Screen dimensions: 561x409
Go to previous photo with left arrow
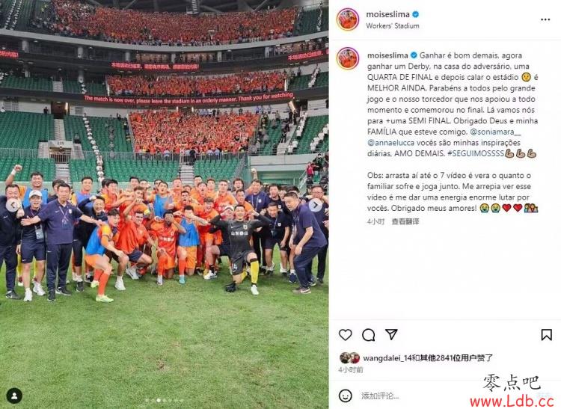tap(13, 205)
